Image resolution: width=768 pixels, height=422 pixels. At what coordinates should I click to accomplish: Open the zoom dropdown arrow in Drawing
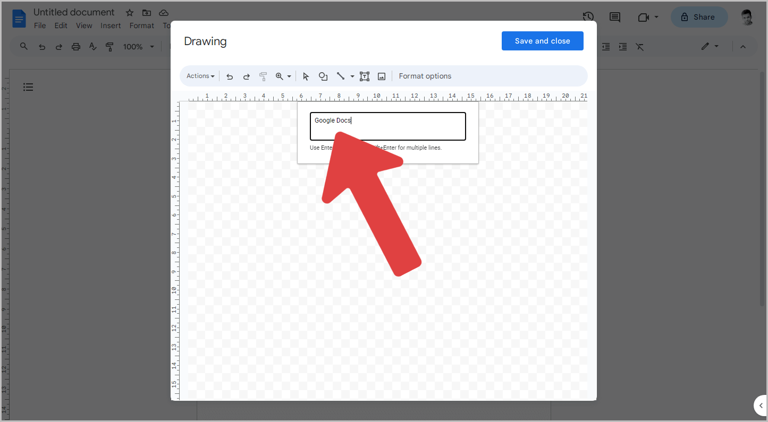point(289,76)
